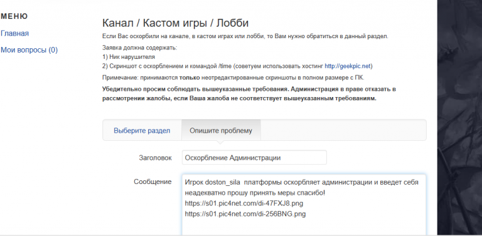Click the "Заявка должна содержать" line
The image size is (482, 236).
[139, 48]
